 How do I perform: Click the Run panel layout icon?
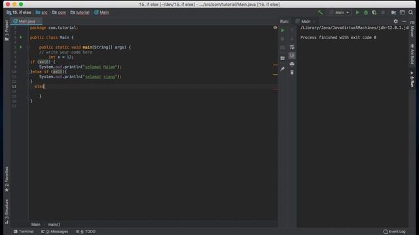pyautogui.click(x=282, y=58)
